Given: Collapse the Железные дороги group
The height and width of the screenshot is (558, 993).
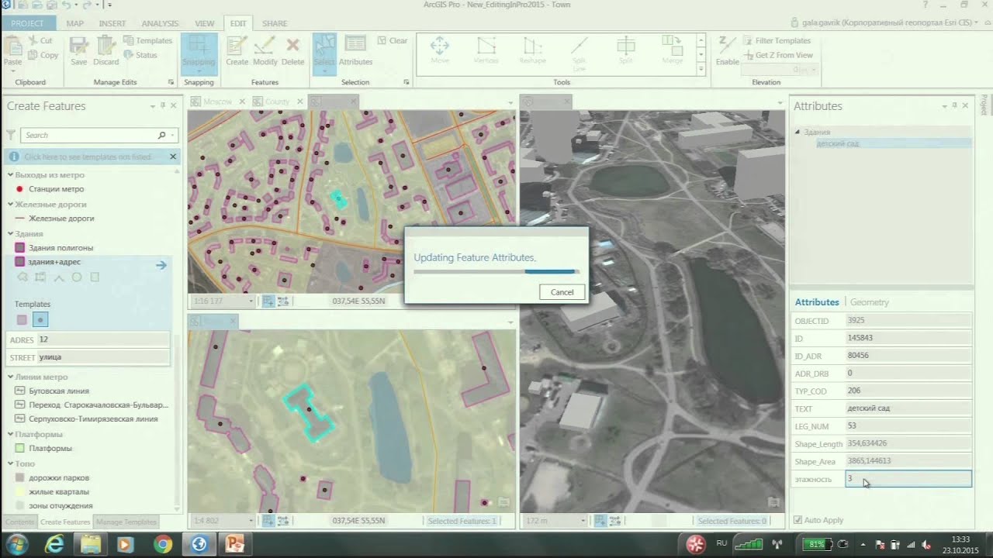Looking at the screenshot, I should [x=10, y=205].
